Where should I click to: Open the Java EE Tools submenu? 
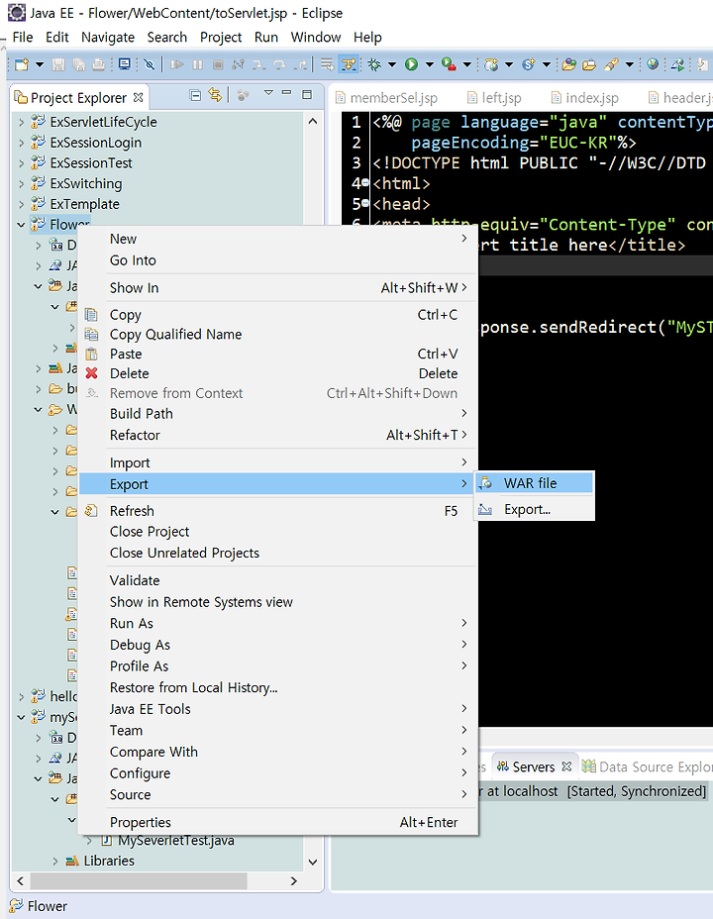point(277,709)
